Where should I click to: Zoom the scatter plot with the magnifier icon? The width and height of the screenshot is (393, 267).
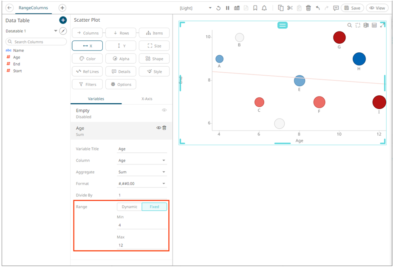point(350,26)
